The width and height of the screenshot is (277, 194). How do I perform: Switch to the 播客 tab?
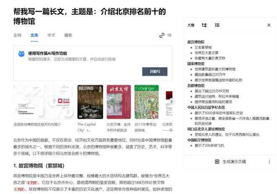(x=68, y=35)
